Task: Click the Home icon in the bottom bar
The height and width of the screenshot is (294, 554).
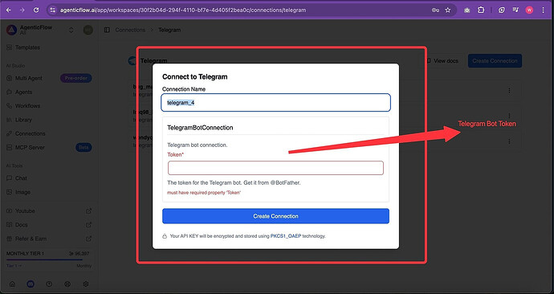Action: pyautogui.click(x=12, y=284)
